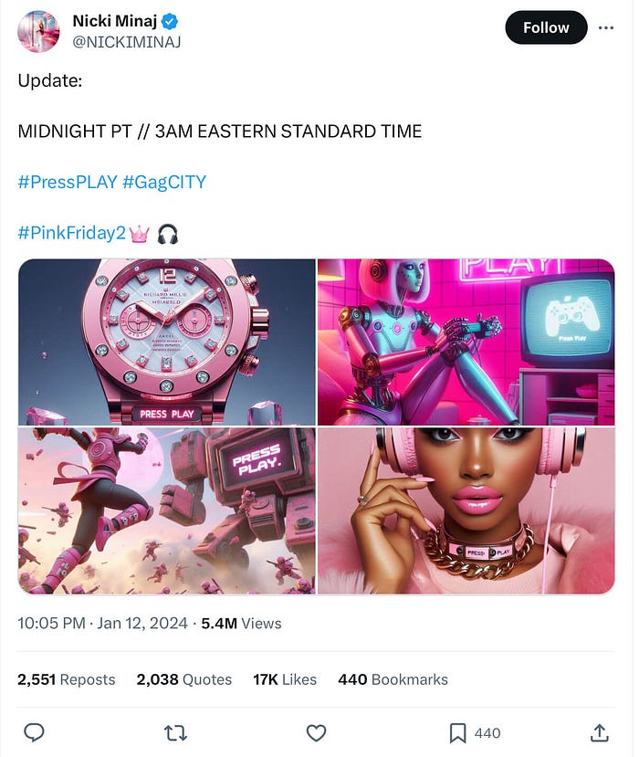View the Press Play mech battle image

point(166,510)
